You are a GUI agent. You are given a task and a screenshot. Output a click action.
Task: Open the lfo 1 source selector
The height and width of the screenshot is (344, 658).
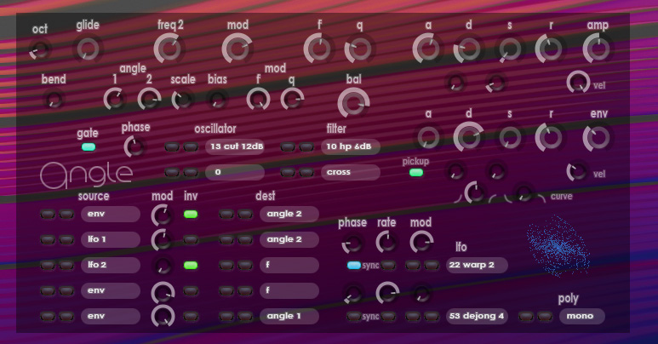(111, 240)
